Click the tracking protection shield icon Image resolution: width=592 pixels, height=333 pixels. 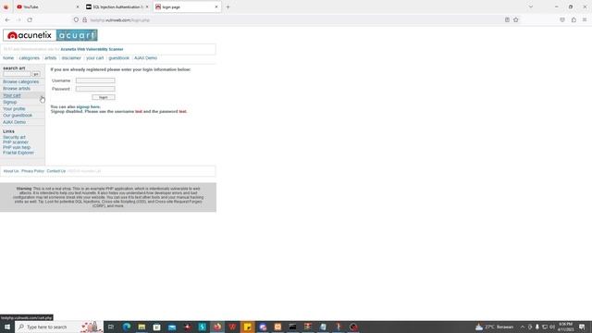[x=76, y=20]
